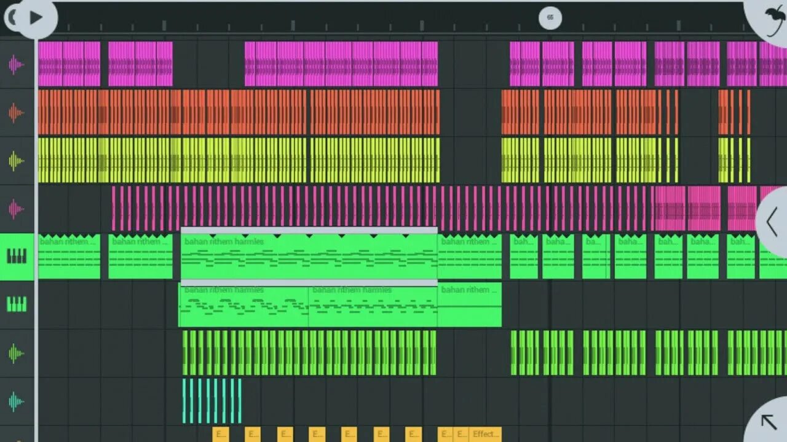Viewport: 787px width, 442px height.
Task: Select the long 'bahan rithem harmles' clip under the grey bar
Action: 309,257
